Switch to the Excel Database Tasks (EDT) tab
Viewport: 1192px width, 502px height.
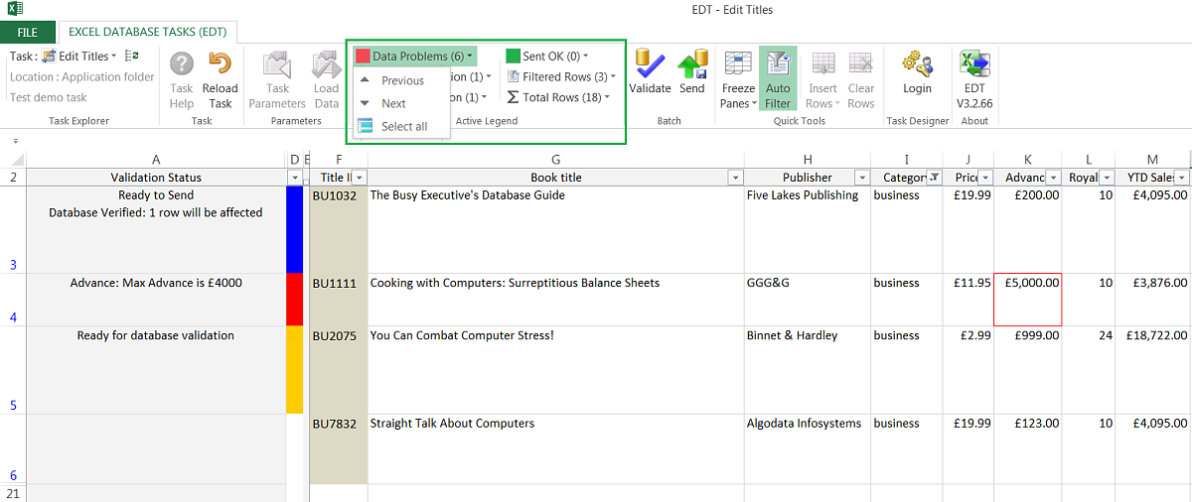(147, 33)
